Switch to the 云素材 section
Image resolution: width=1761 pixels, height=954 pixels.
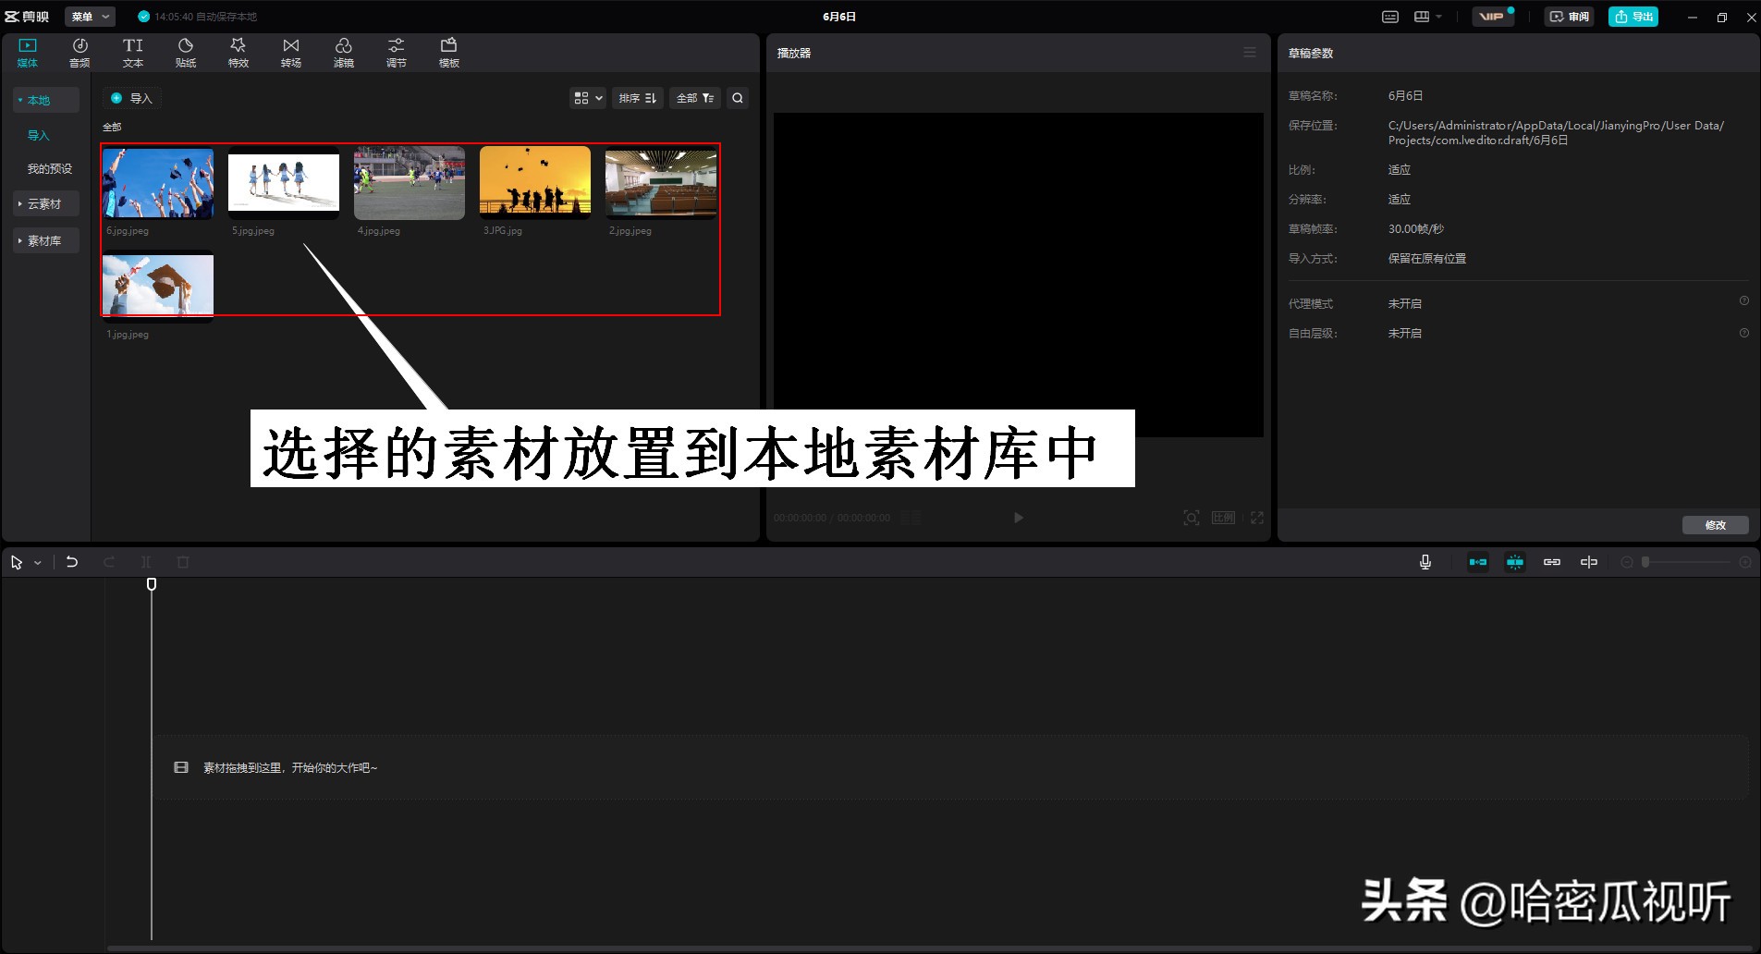tap(45, 203)
